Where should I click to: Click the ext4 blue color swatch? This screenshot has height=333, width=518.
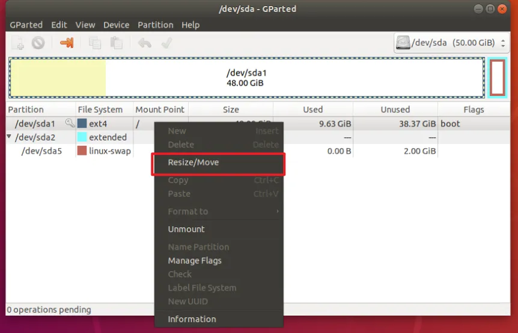82,124
